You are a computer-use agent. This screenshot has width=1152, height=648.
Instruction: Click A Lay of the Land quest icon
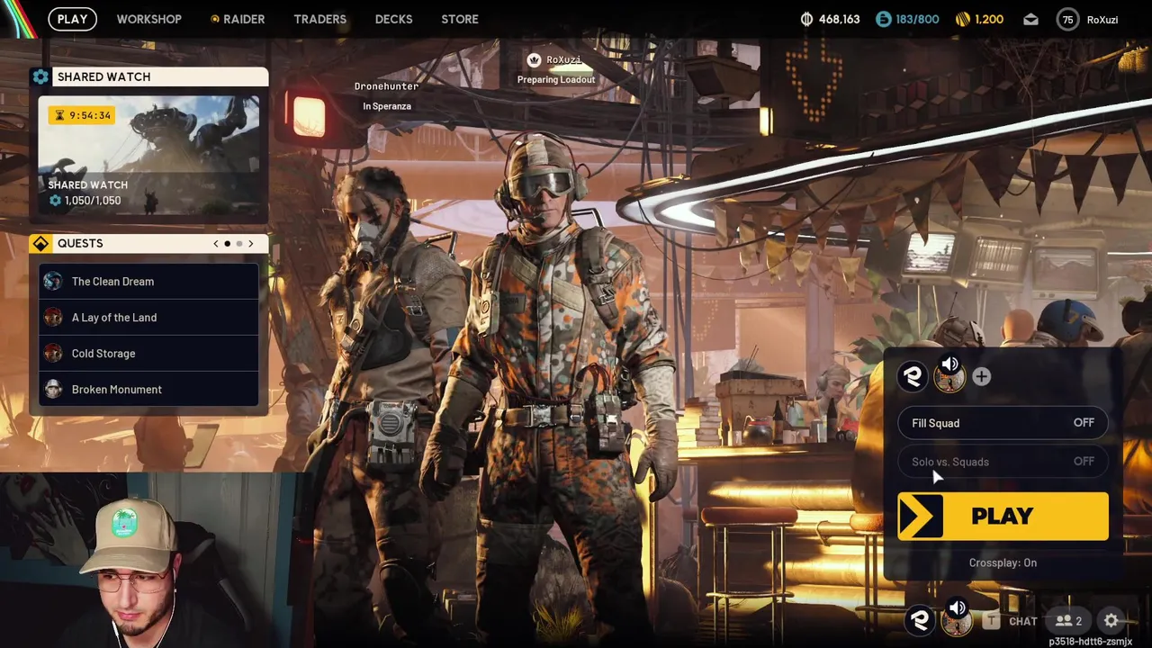[53, 318]
